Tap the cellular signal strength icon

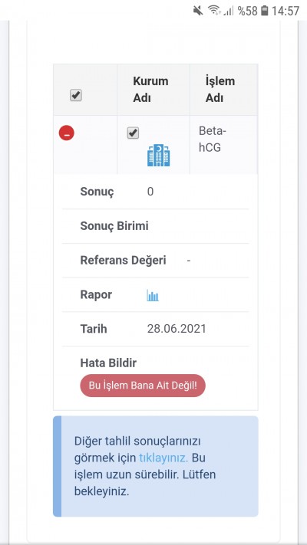pyautogui.click(x=229, y=11)
